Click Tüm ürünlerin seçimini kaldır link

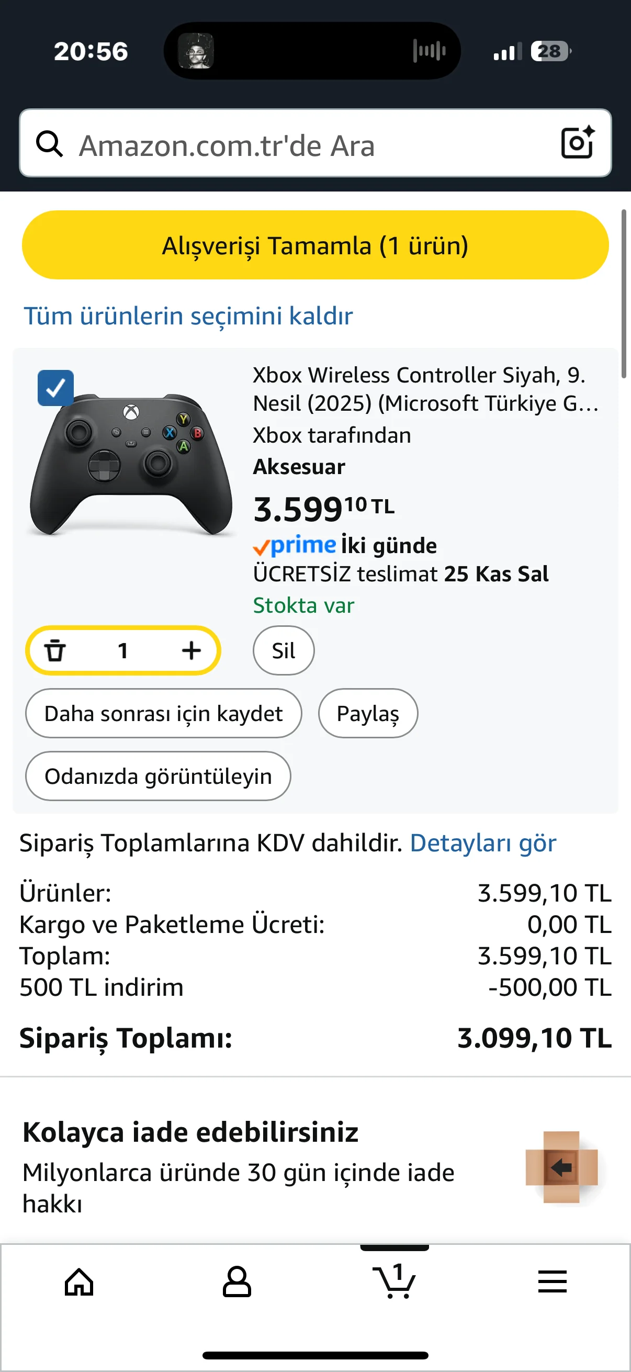pos(188,316)
